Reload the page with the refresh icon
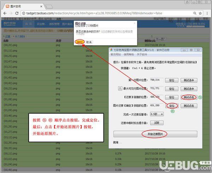Image resolution: width=212 pixels, height=173 pixels. (x=17, y=13)
